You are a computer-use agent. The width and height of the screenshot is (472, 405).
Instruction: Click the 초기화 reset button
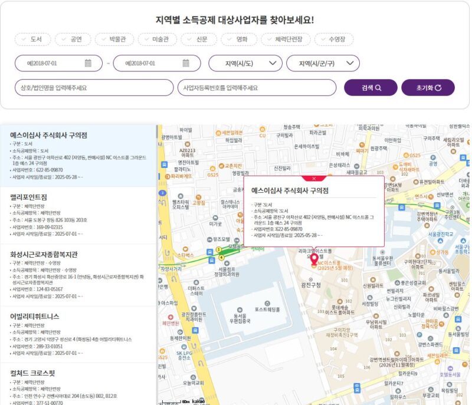coord(428,88)
